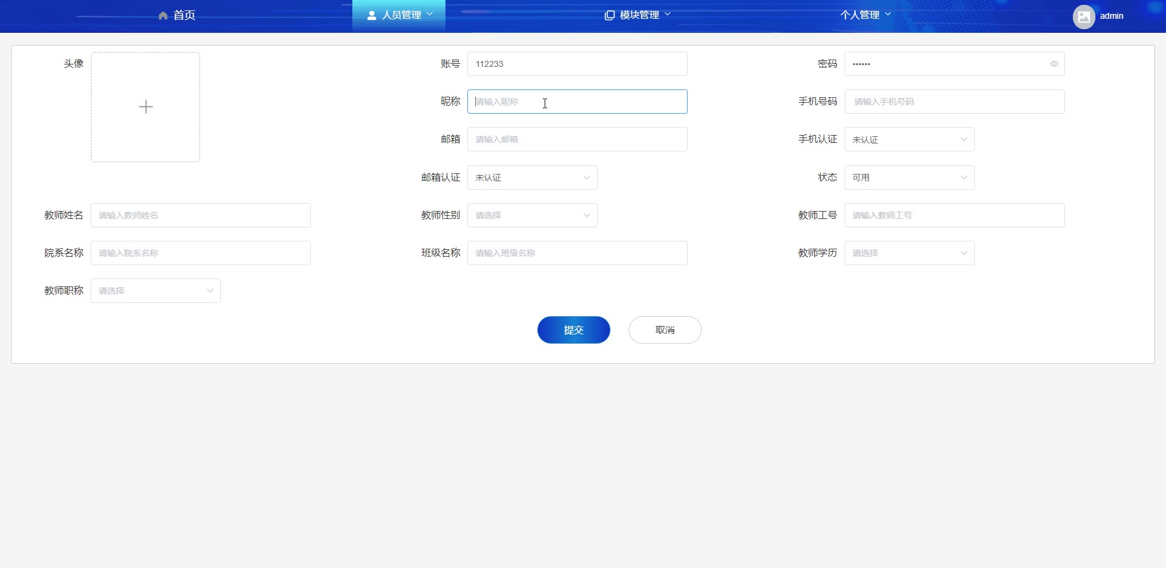Focus the 邮箱 input field
The image size is (1166, 568).
[577, 139]
